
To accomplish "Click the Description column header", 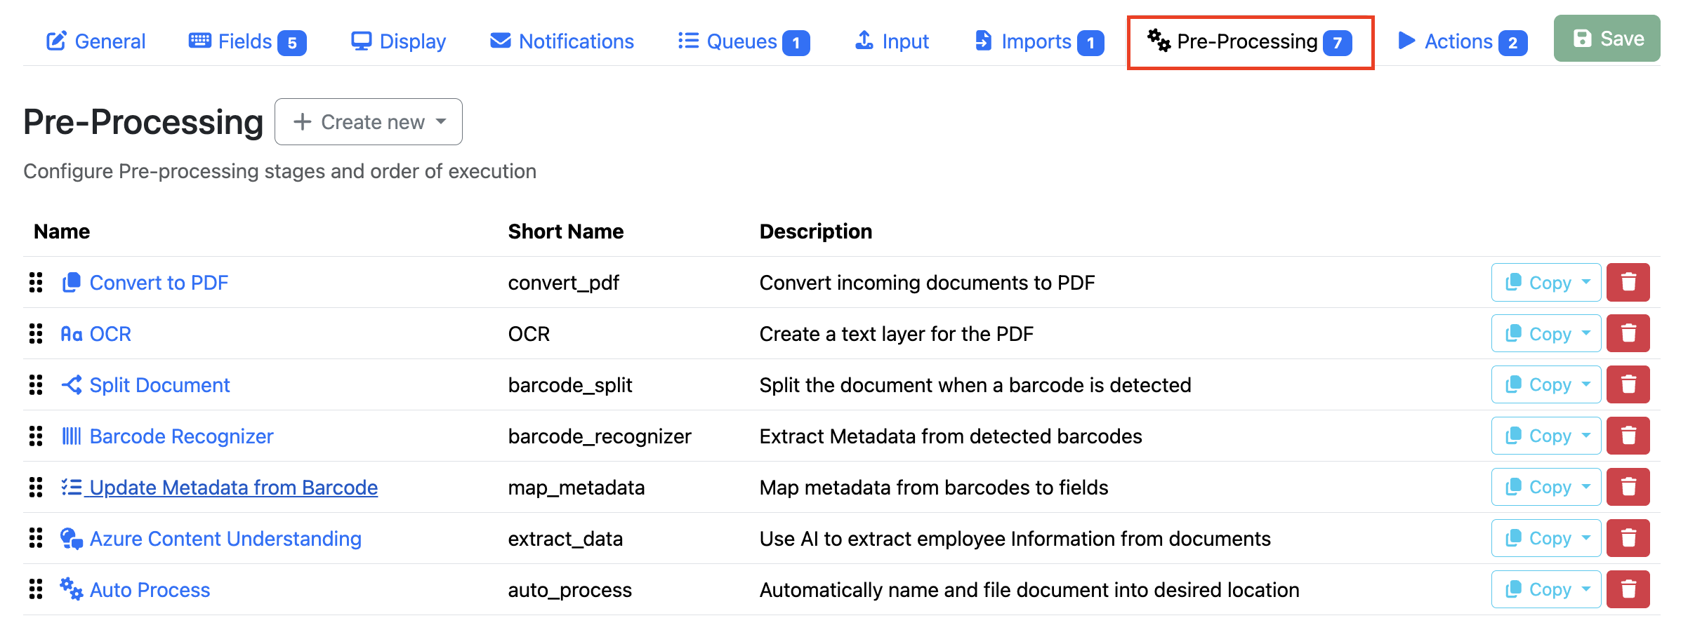I will (x=815, y=232).
